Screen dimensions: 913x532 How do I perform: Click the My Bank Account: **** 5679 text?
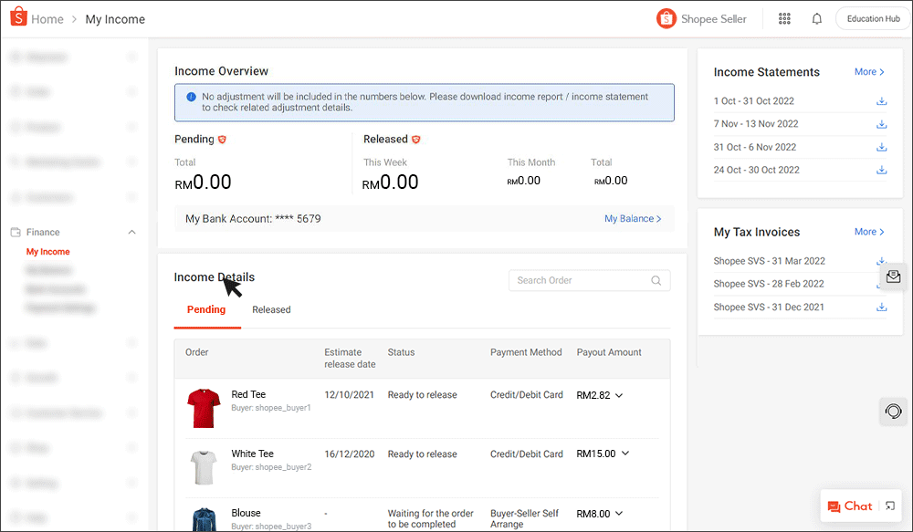pyautogui.click(x=253, y=219)
